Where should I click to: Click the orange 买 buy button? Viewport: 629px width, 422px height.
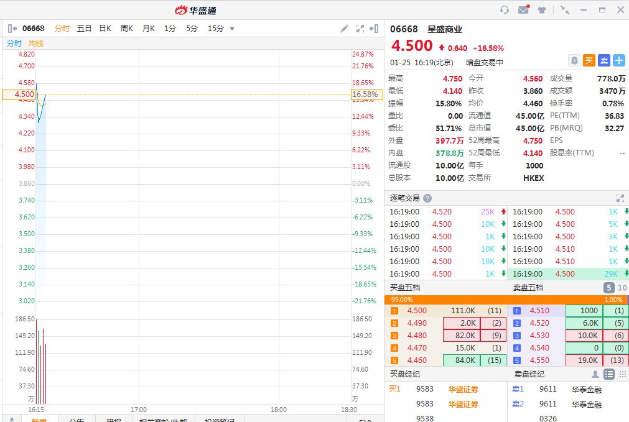589,60
